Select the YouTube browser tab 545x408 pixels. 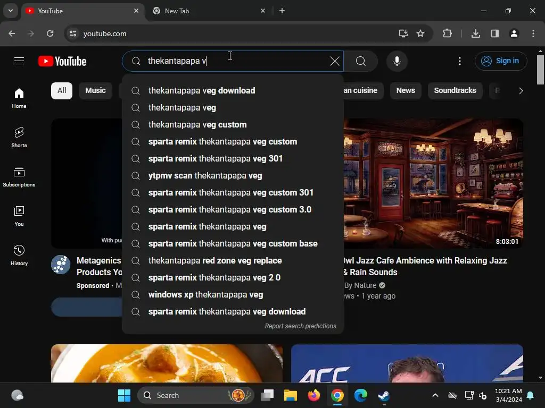[x=84, y=11]
